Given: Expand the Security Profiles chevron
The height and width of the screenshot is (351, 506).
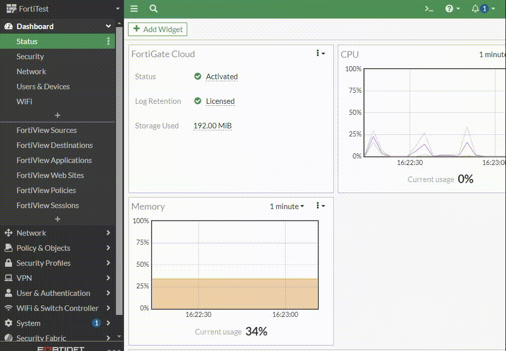Looking at the screenshot, I should point(108,263).
